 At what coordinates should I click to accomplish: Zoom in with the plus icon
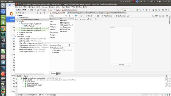[x=160, y=16]
